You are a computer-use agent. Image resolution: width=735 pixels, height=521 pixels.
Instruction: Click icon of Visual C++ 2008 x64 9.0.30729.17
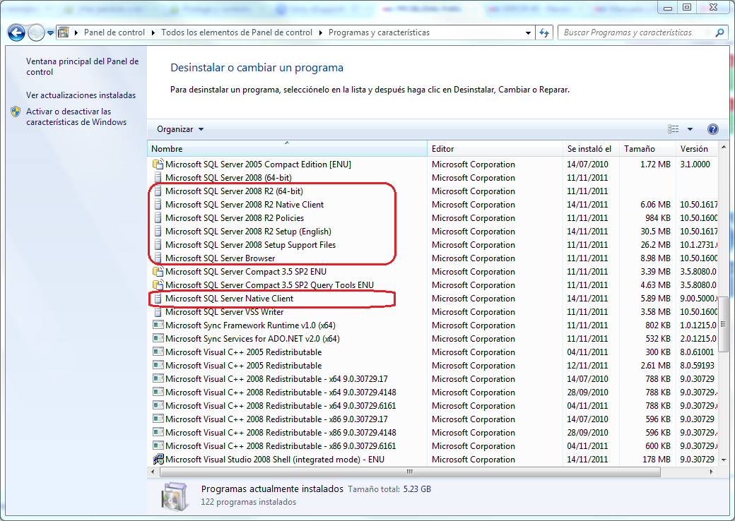158,378
